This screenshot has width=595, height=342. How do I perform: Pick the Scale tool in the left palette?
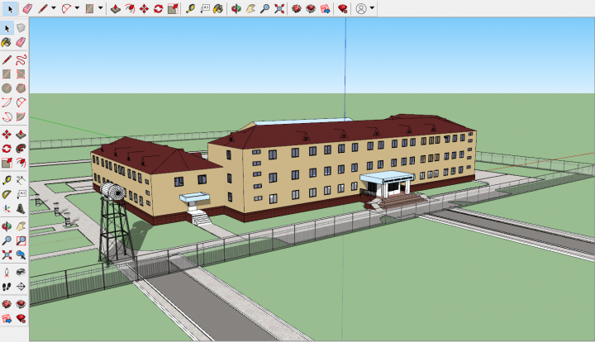tap(7, 163)
